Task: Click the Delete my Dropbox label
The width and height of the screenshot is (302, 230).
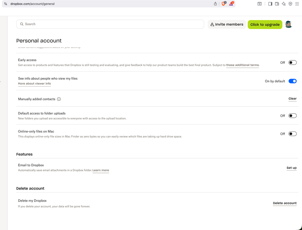Action: click(32, 201)
